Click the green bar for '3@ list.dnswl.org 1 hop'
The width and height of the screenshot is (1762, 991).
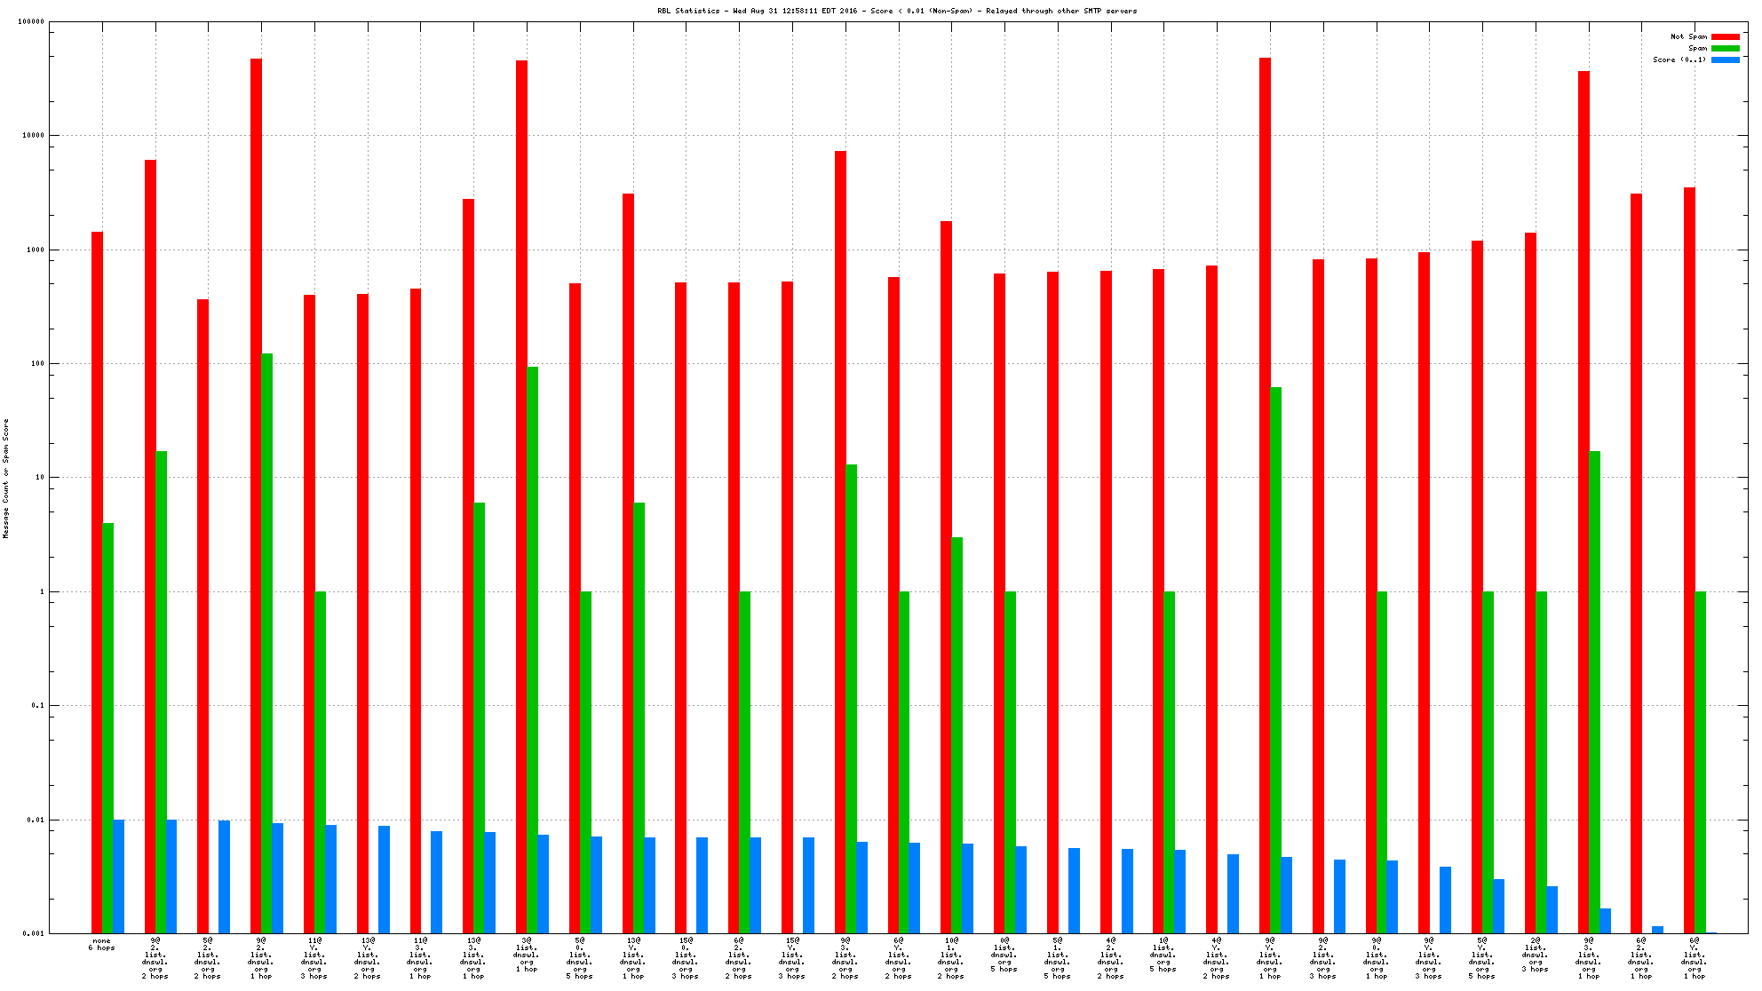point(532,650)
